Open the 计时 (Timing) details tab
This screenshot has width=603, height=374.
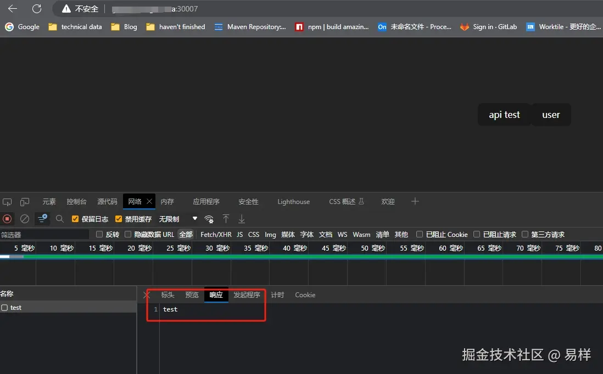click(277, 295)
